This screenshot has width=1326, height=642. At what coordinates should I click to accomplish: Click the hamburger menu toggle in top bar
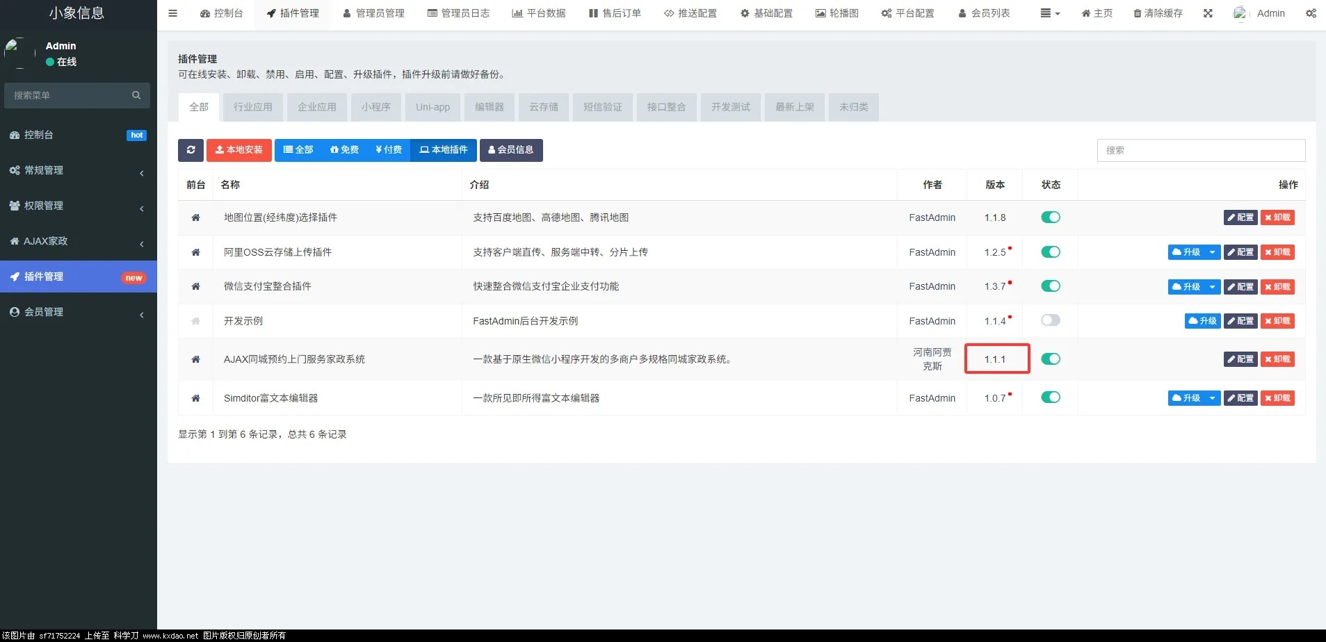[173, 13]
